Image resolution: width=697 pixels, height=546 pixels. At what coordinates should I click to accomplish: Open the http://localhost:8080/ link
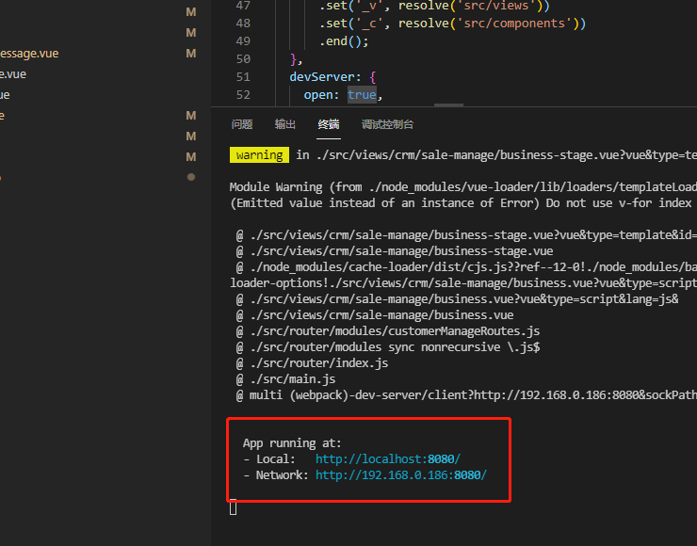388,459
